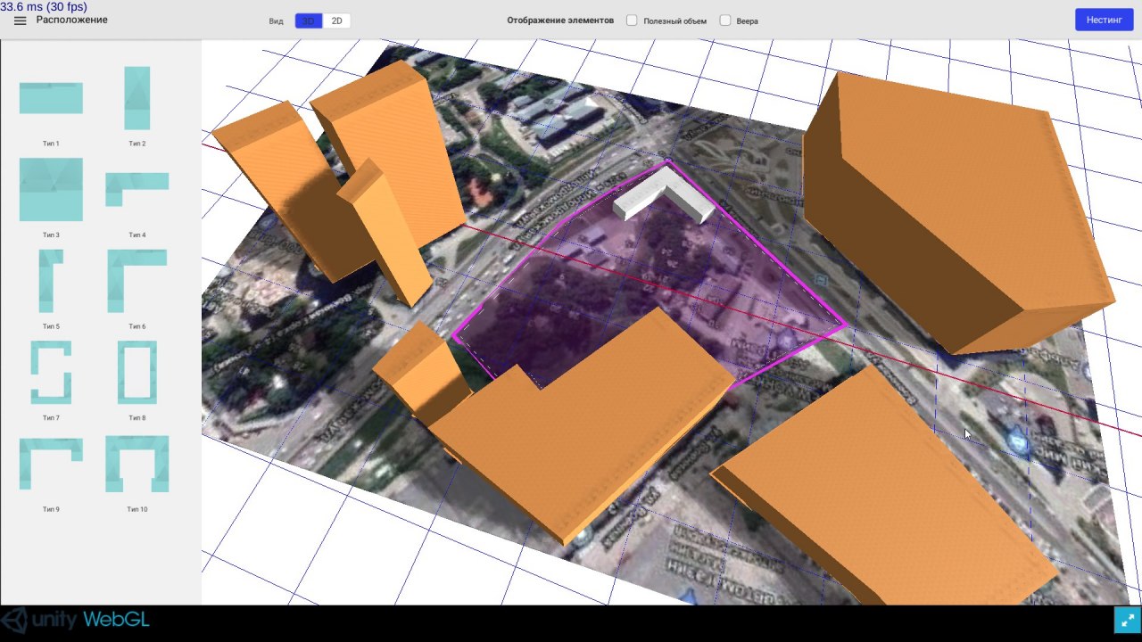Toggle the Веера checkbox
The width and height of the screenshot is (1142, 642).
725,21
